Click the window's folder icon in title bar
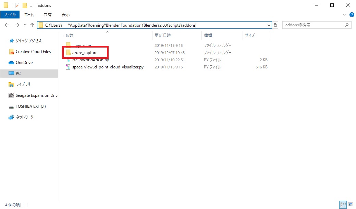 pos(6,5)
